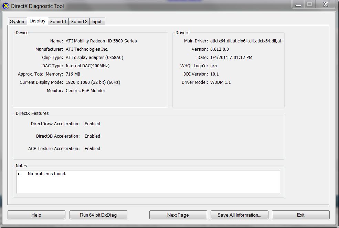Minimize the DirectX Diagnostic Tool window

tap(298, 4)
